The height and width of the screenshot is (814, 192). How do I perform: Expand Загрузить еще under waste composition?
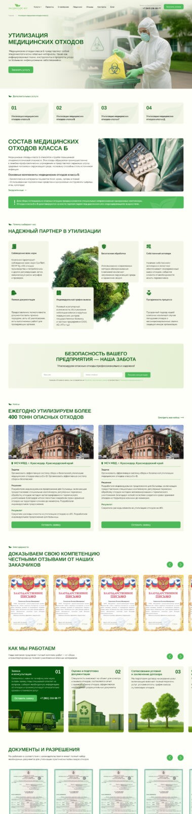tap(17, 190)
